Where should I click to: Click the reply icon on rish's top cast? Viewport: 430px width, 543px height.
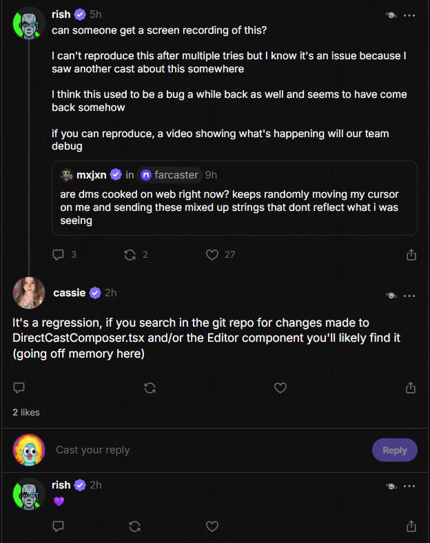[x=59, y=254]
